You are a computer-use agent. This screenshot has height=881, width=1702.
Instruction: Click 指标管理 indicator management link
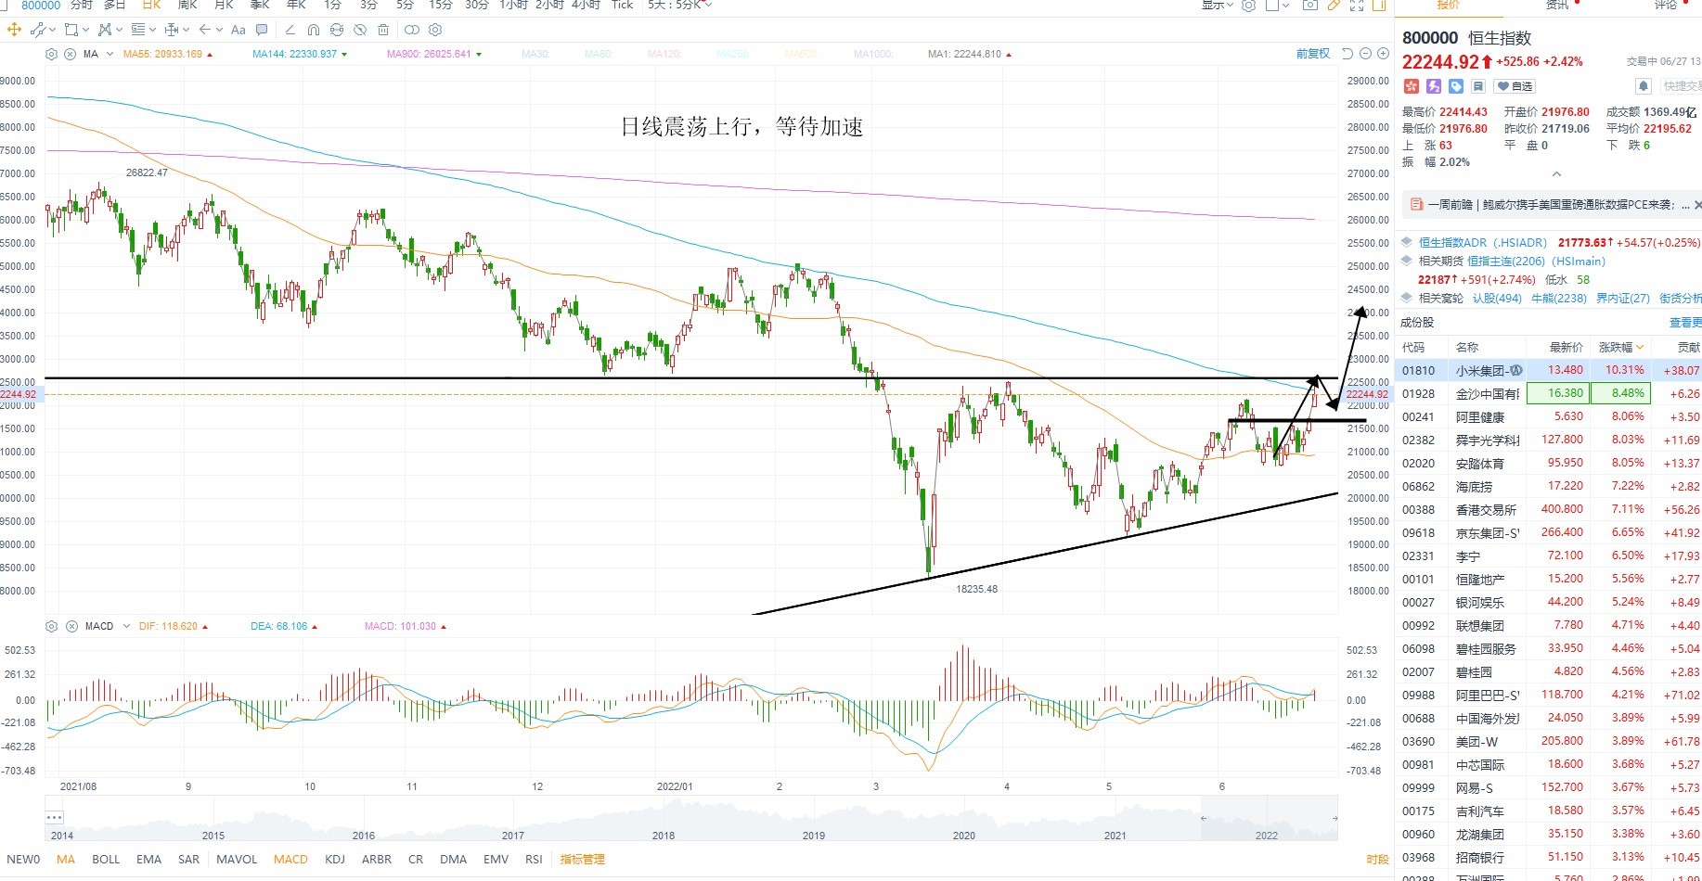tap(583, 859)
